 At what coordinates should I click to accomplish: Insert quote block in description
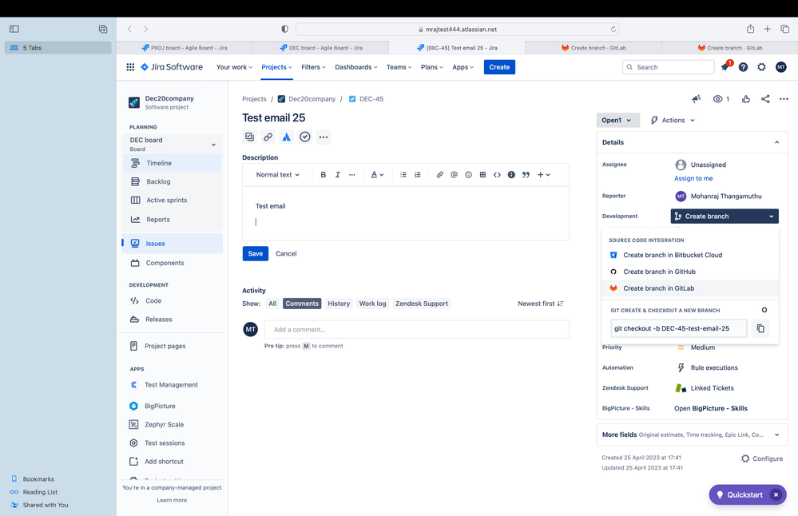click(526, 175)
